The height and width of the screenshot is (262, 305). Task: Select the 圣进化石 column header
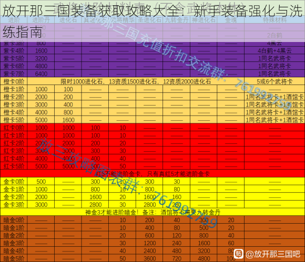click(149, 20)
